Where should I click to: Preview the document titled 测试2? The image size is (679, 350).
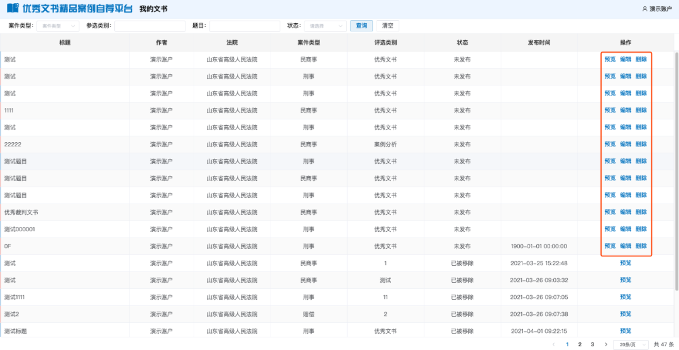point(626,314)
